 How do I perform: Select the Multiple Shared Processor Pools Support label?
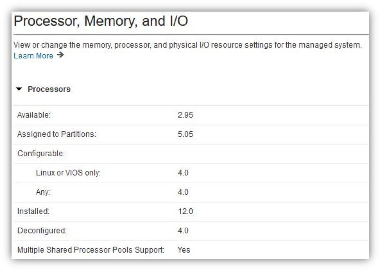91,250
